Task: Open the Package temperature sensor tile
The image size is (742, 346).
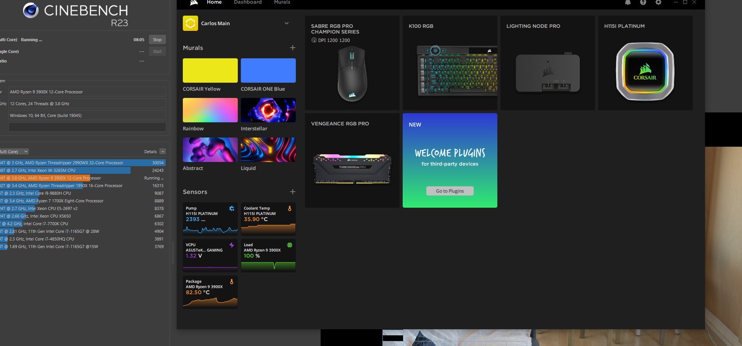Action: [x=210, y=292]
